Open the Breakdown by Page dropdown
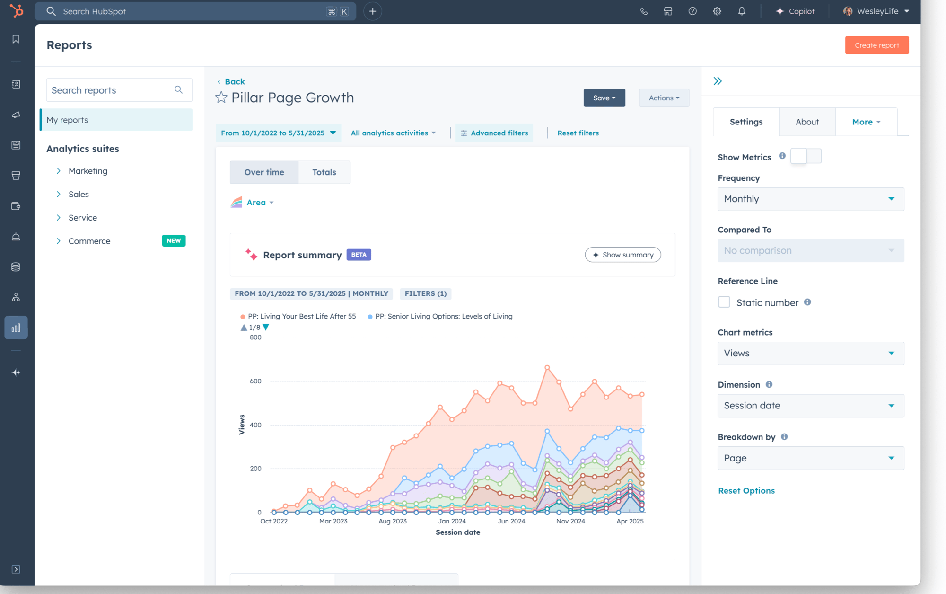This screenshot has width=946, height=594. [810, 458]
